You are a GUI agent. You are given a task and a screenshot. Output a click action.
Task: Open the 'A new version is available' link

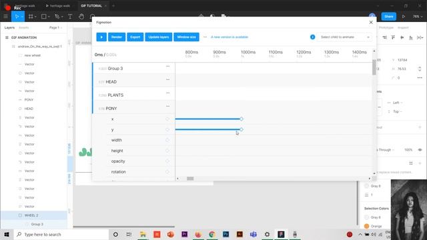230,37
